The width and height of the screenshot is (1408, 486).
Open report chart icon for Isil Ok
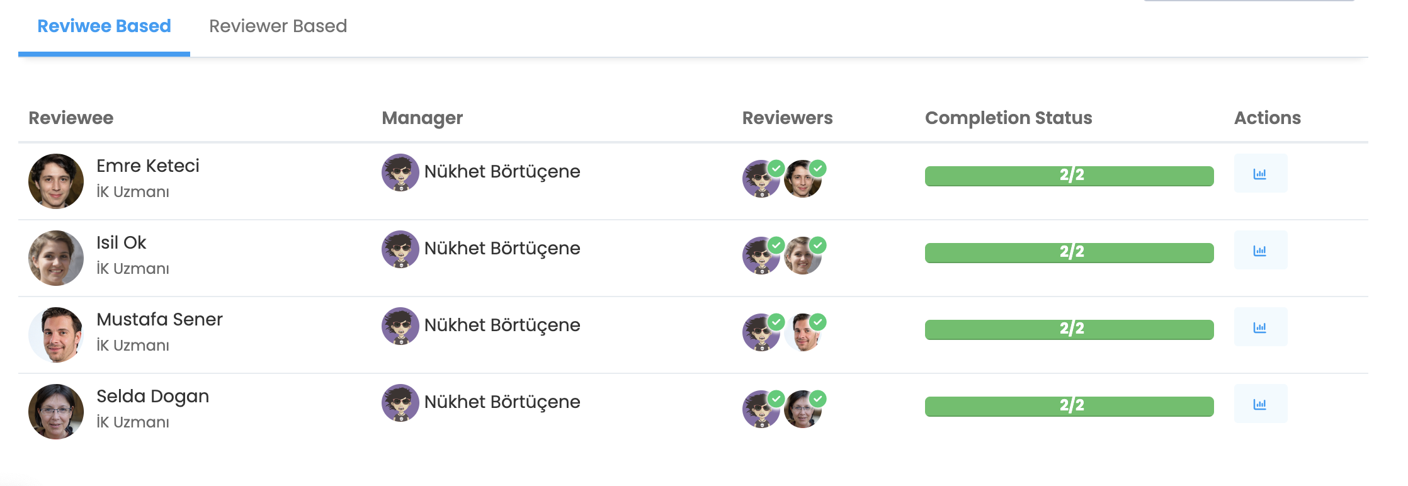click(x=1260, y=251)
